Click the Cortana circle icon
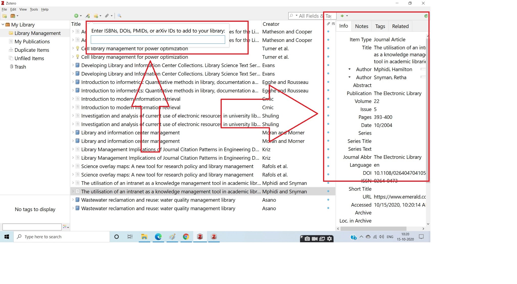The height and width of the screenshot is (284, 517). pyautogui.click(x=116, y=237)
